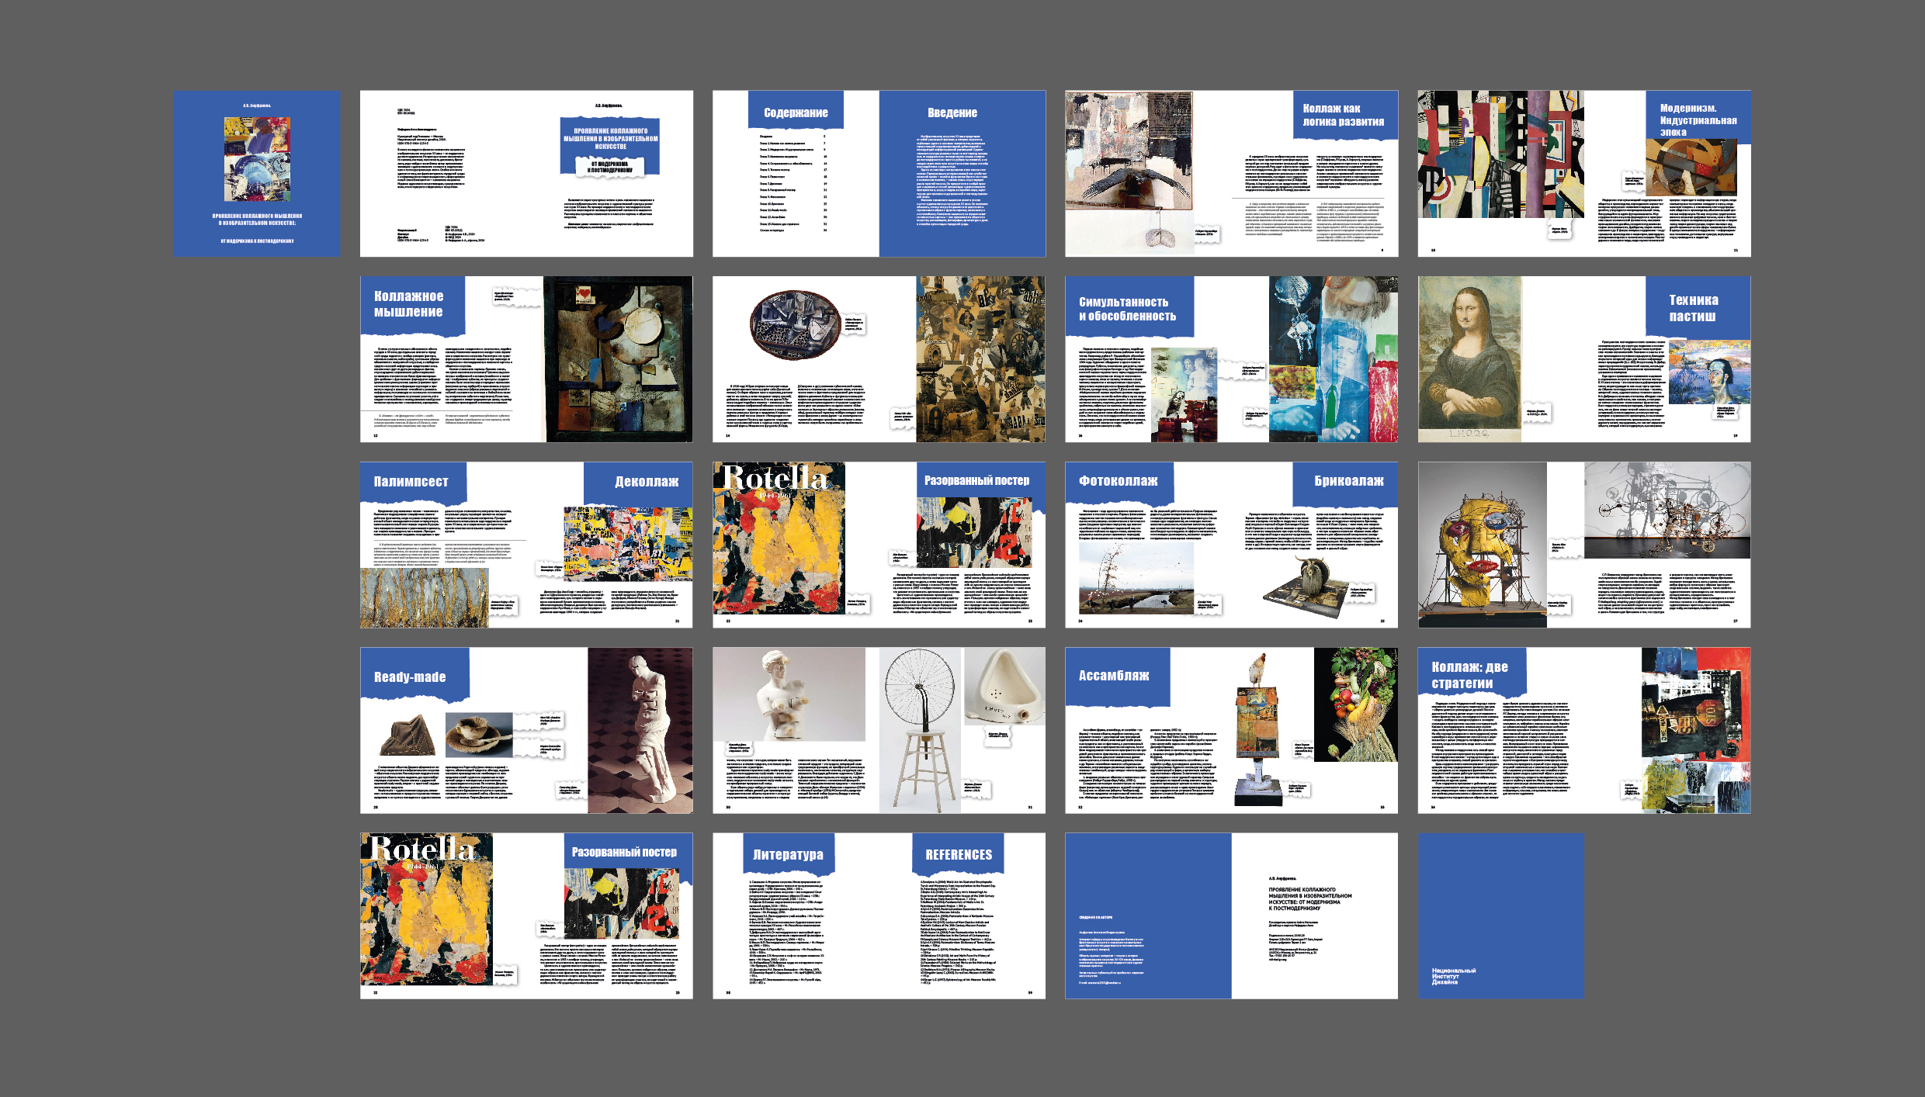Select the Коллажное мышление heading
The width and height of the screenshot is (1925, 1097).
click(x=408, y=303)
